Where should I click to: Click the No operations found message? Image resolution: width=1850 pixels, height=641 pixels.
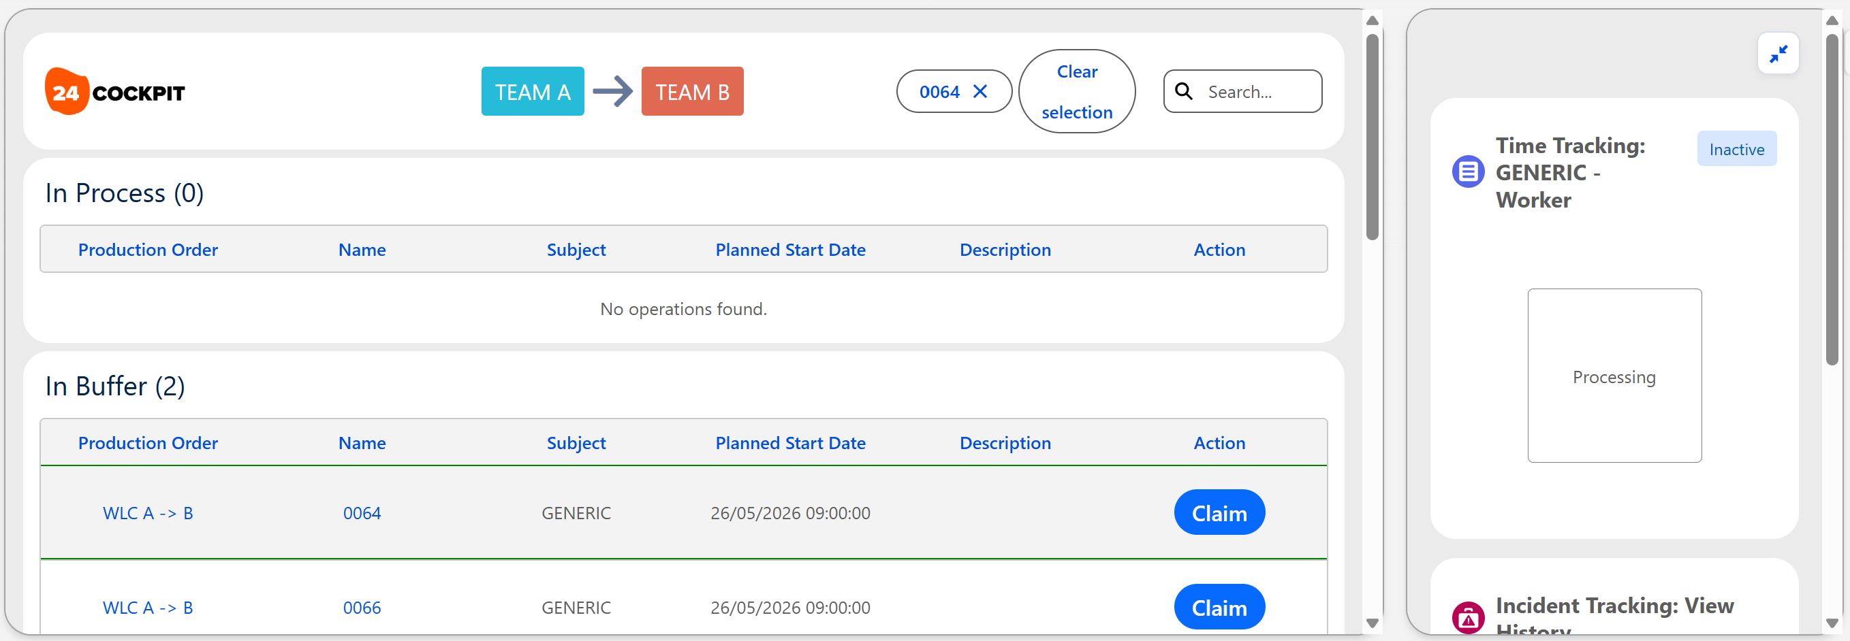[683, 309]
